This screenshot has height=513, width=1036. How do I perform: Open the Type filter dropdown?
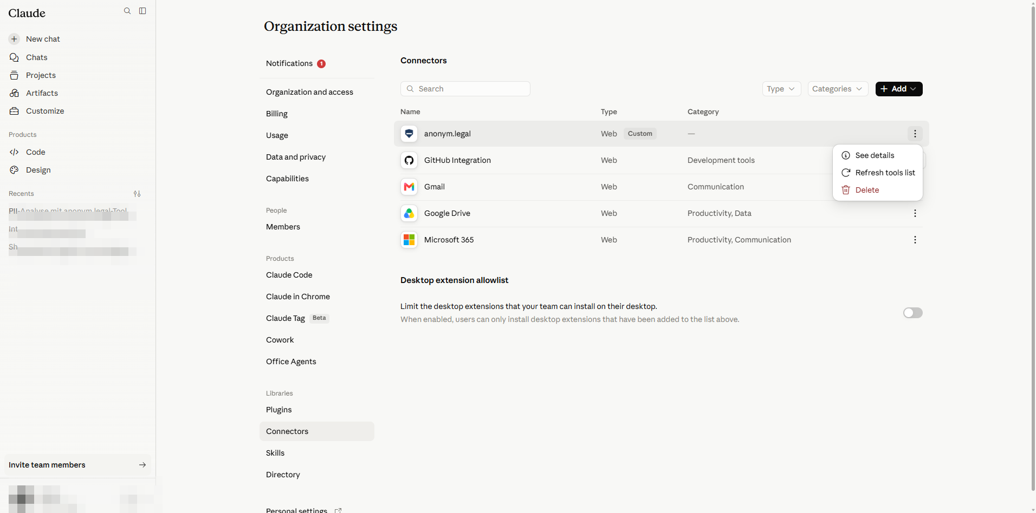point(781,89)
